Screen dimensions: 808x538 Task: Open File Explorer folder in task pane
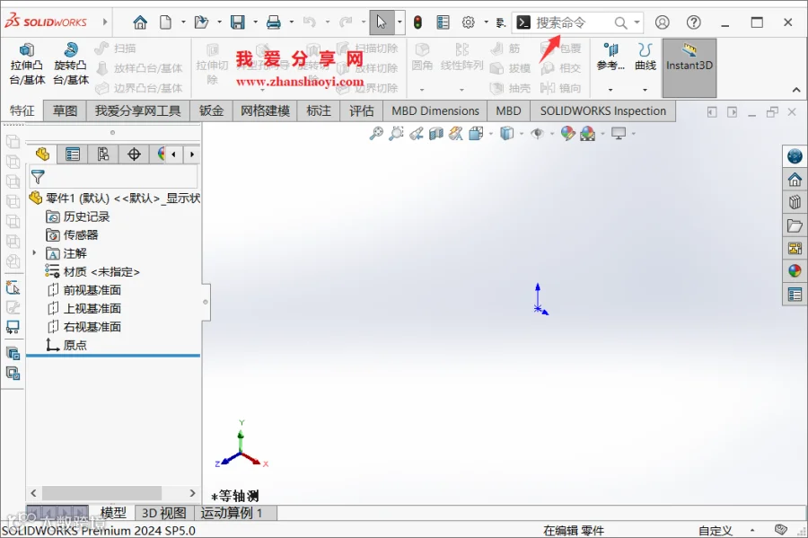pyautogui.click(x=795, y=225)
